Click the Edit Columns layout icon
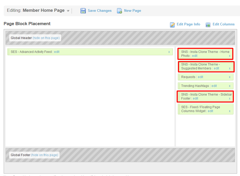 pyautogui.click(x=208, y=25)
